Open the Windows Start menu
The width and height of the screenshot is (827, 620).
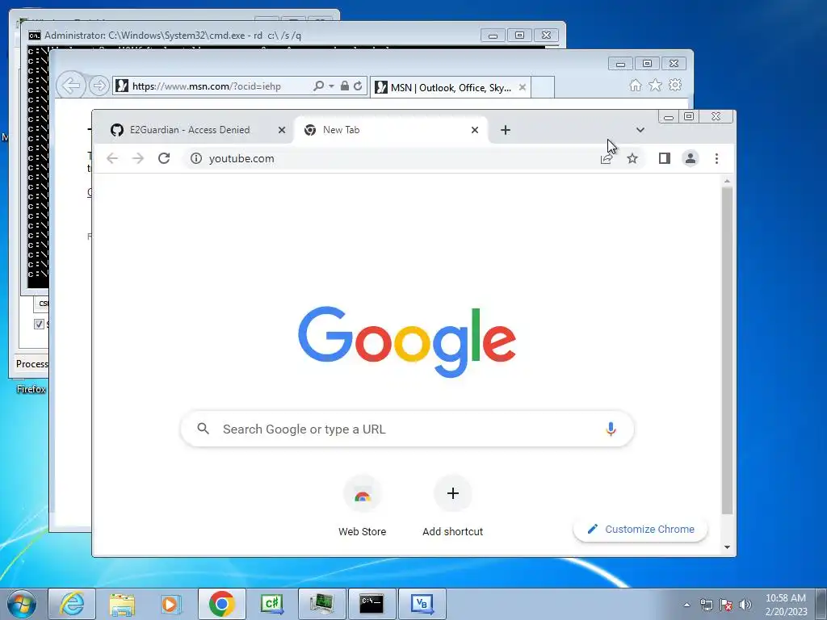tap(22, 604)
